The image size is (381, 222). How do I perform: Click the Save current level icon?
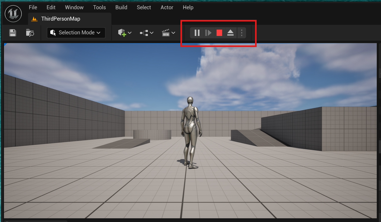(13, 33)
